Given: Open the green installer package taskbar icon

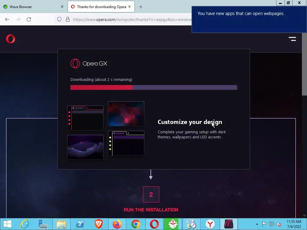Looking at the screenshot, I should (172, 224).
